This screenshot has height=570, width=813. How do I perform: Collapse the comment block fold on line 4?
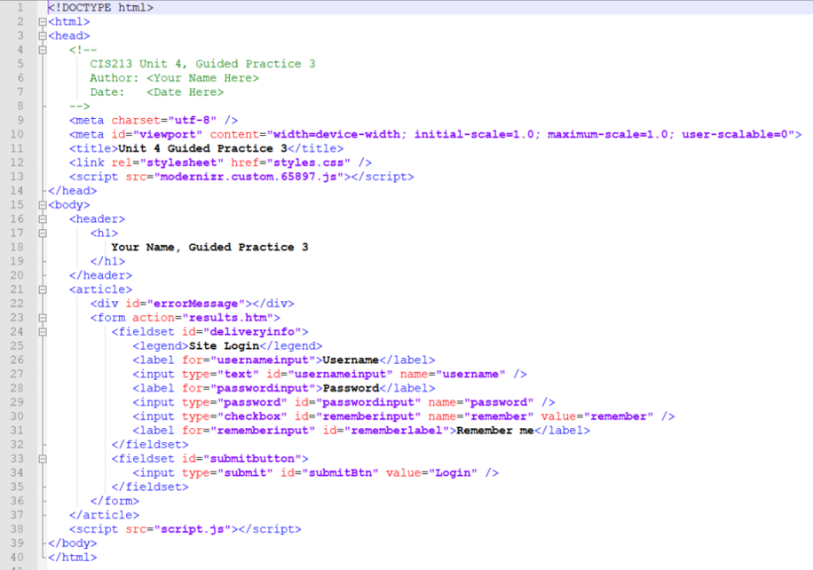[x=43, y=50]
